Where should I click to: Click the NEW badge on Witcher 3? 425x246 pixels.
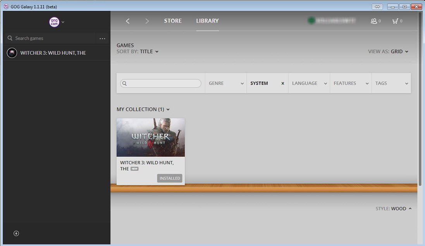click(134, 169)
